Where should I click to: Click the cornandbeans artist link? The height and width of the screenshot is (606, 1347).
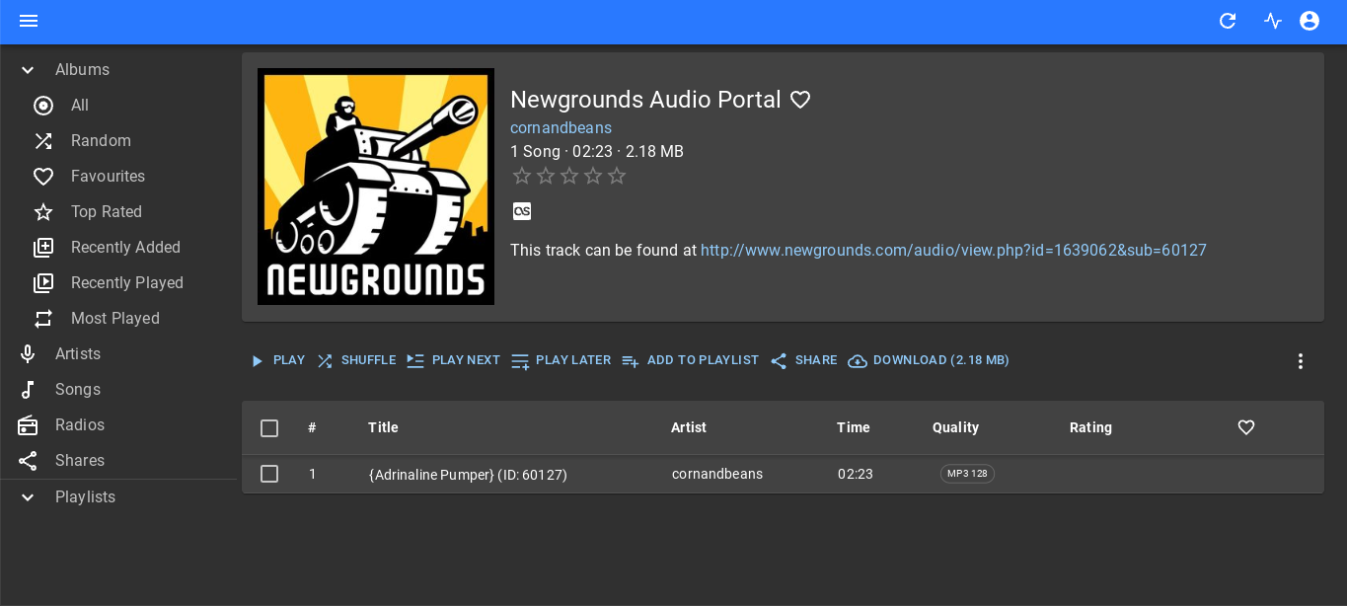[561, 128]
